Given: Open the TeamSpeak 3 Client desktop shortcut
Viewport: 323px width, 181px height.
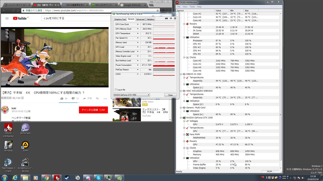Looking at the screenshot, I should (8, 165).
